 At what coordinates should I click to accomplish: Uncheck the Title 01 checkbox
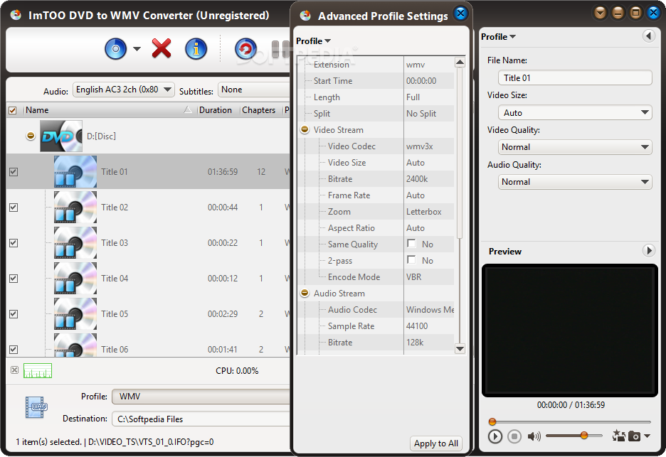pos(14,172)
